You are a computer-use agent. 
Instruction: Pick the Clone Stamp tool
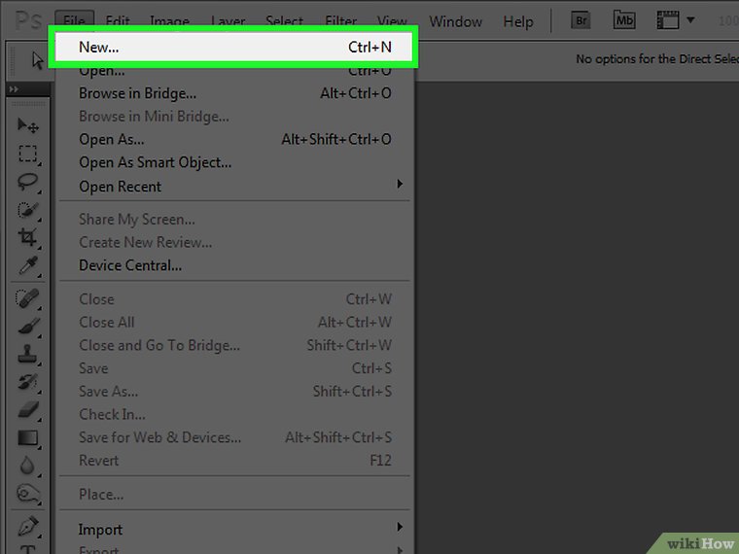27,355
